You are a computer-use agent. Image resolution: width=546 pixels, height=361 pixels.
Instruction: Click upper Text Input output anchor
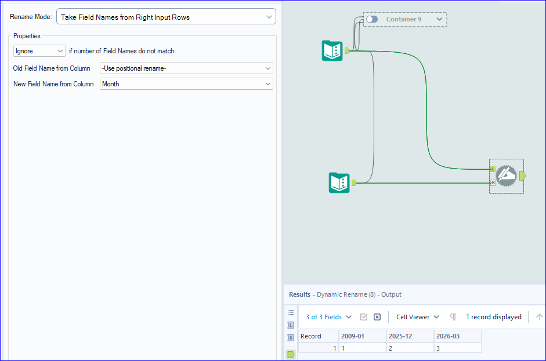coord(347,51)
